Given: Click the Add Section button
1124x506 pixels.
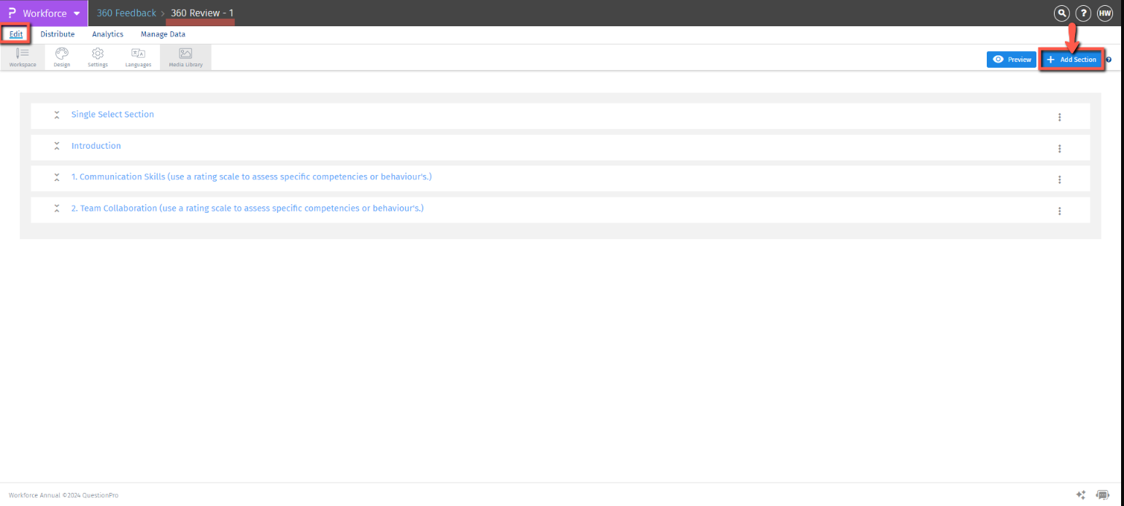Looking at the screenshot, I should click(1071, 59).
